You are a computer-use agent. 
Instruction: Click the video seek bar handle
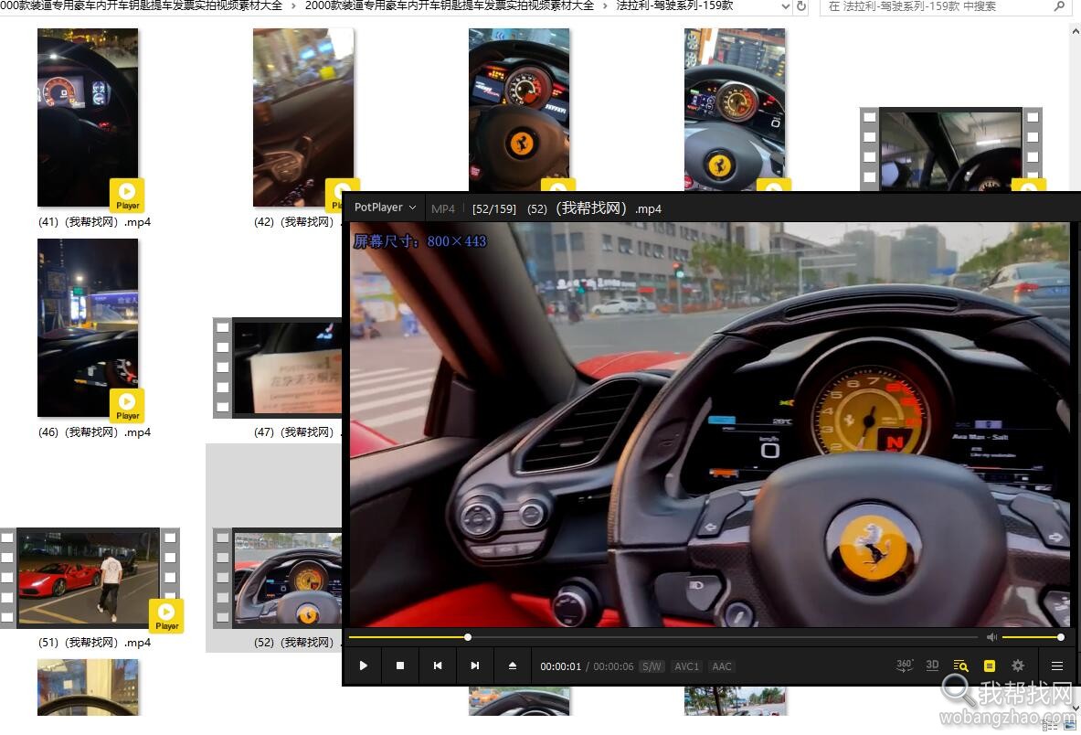click(x=468, y=637)
